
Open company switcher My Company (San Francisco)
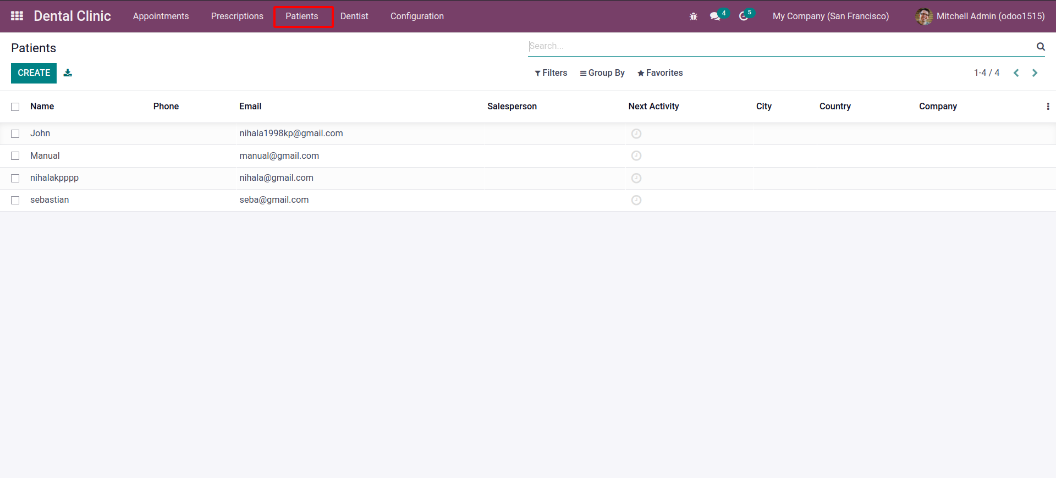point(831,16)
